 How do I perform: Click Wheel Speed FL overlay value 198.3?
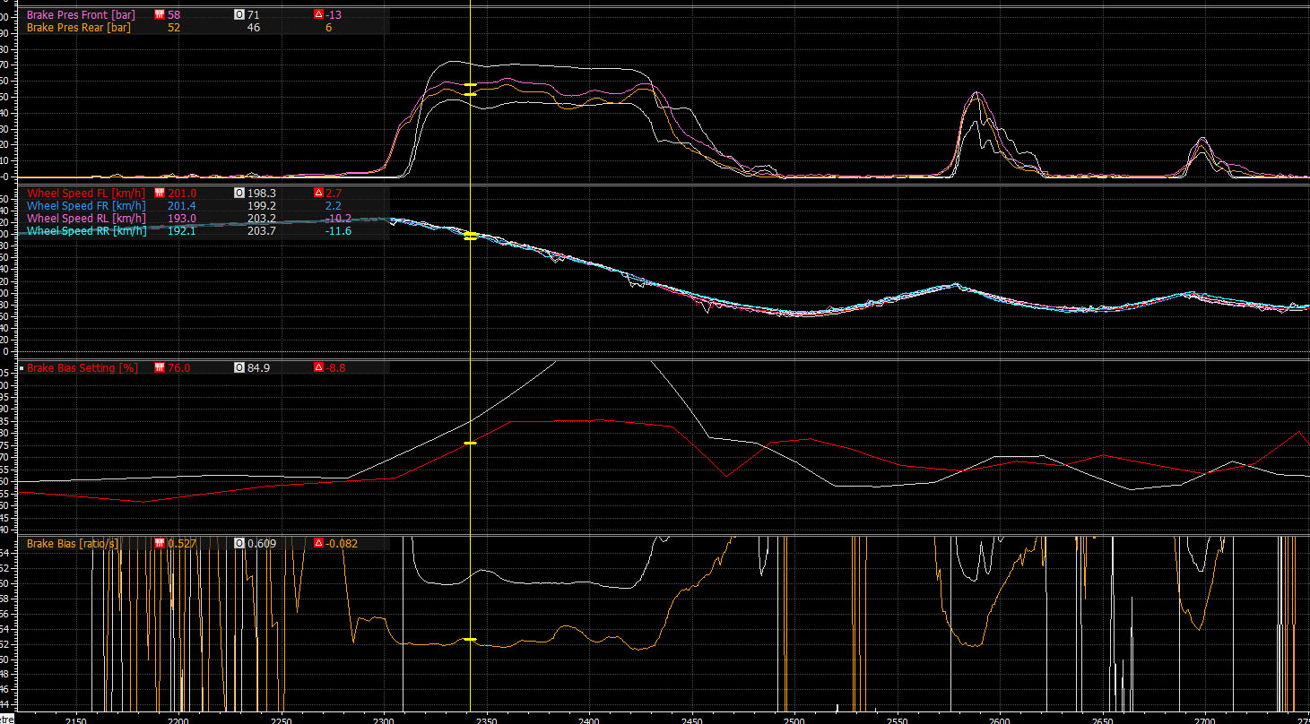tap(261, 193)
